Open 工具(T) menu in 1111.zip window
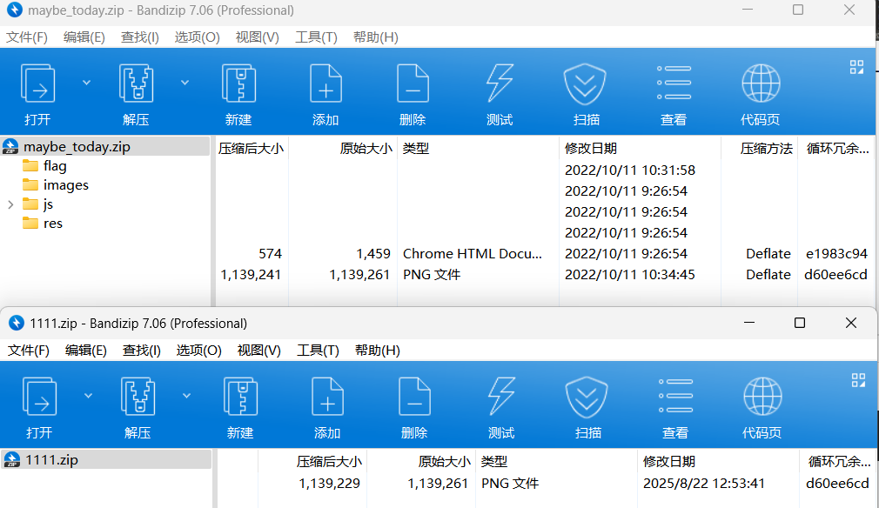This screenshot has height=508, width=879. tap(318, 351)
